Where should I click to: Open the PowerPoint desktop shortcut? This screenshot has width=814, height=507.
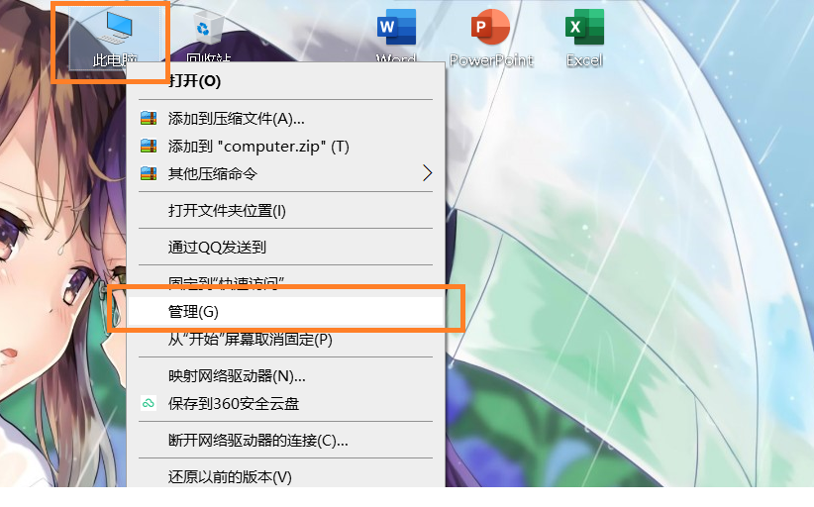490,38
